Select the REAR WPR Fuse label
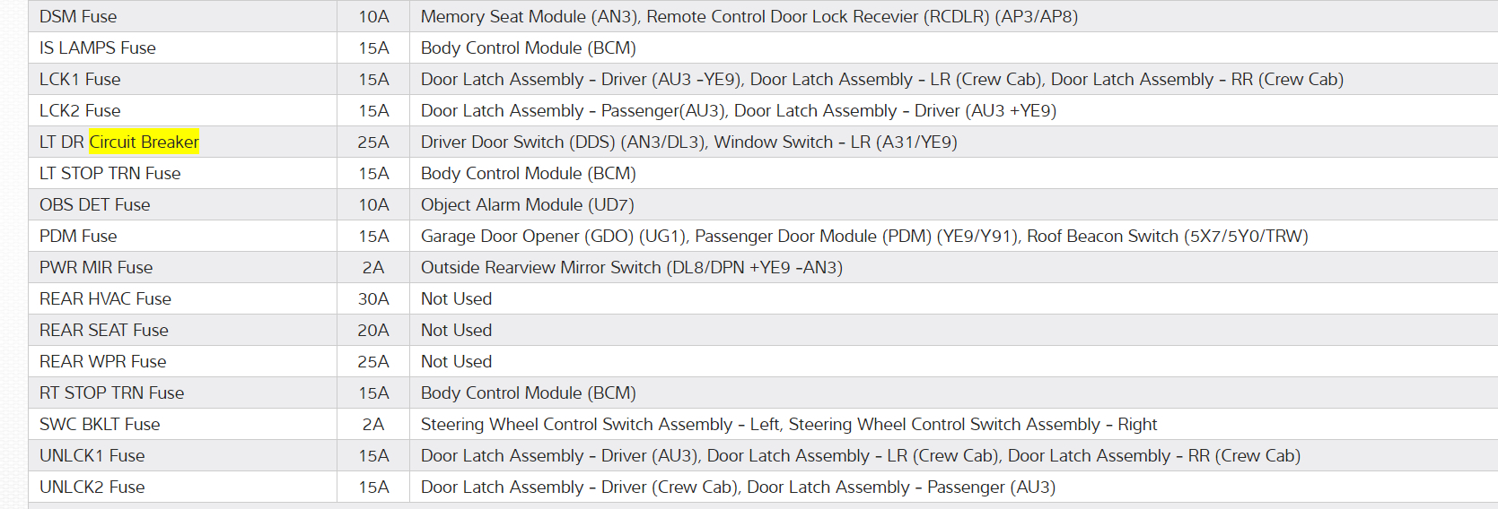 tap(102, 361)
